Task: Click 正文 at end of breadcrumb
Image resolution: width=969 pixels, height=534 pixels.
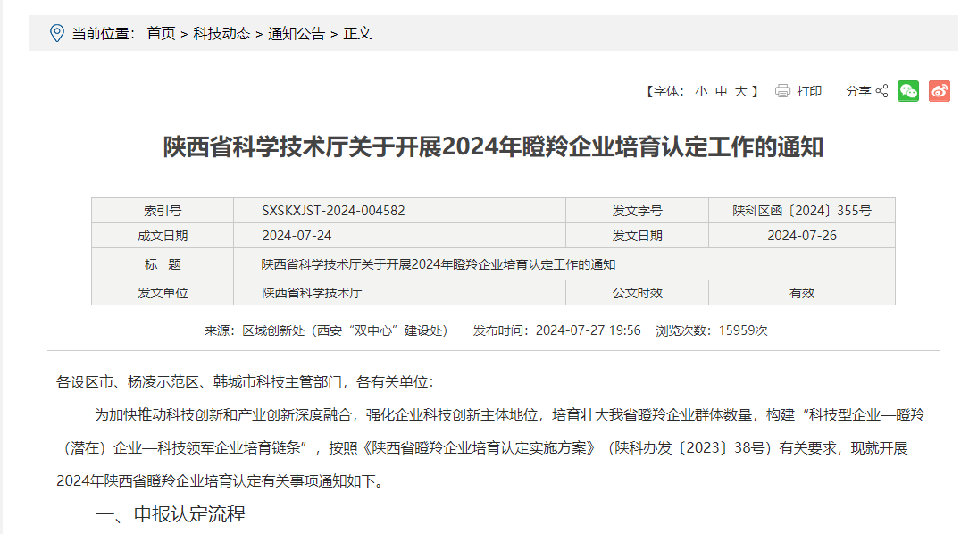Action: pos(357,34)
